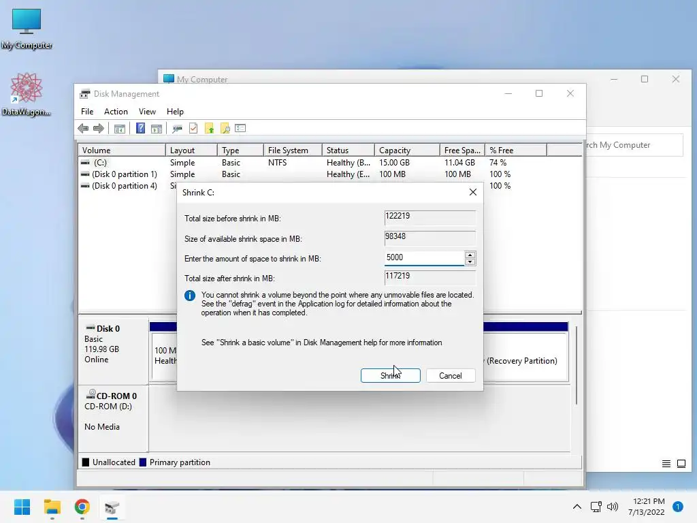Screen dimensions: 697x523
Task: Click the taskbar clock and date
Action: 647,507
